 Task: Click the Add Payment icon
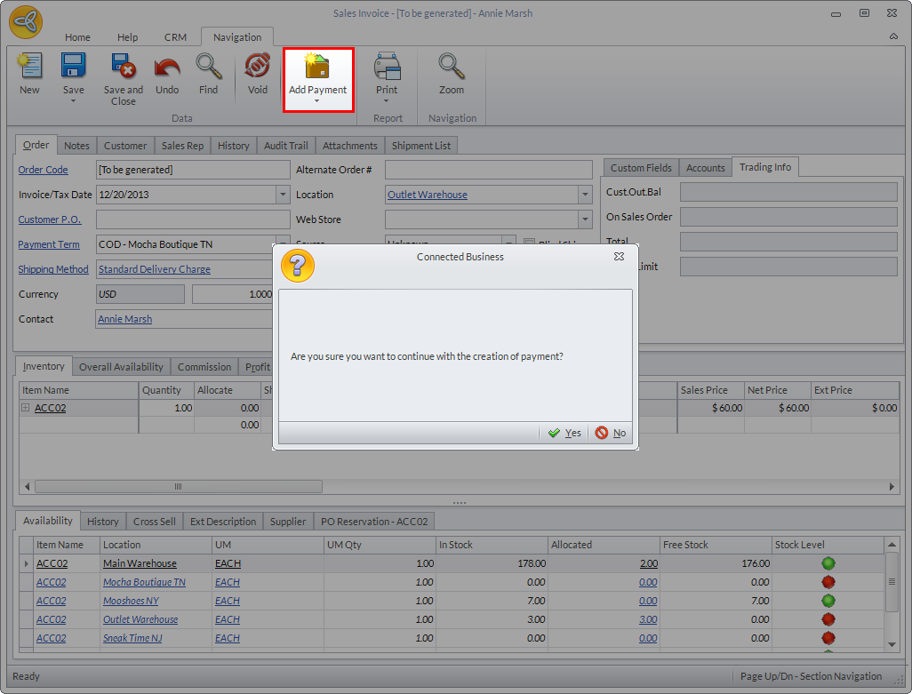click(x=317, y=68)
